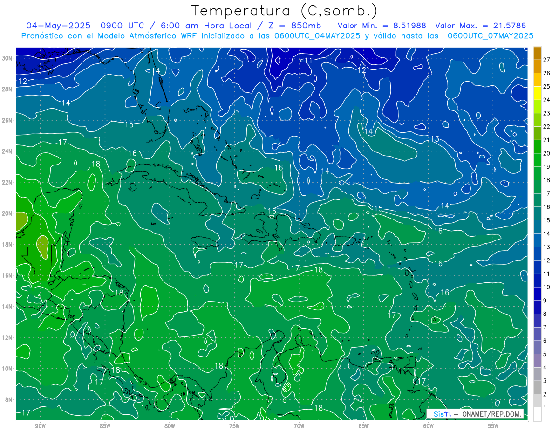Image resolution: width=559 pixels, height=432 pixels.
Task: Pick the gray swatch between 2 and 3
Action: (x=537, y=387)
